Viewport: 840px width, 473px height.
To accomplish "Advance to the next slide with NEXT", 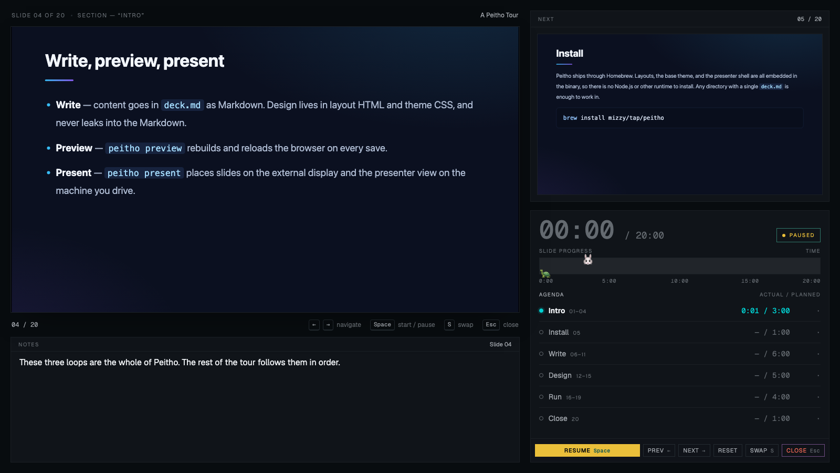I will 694,450.
